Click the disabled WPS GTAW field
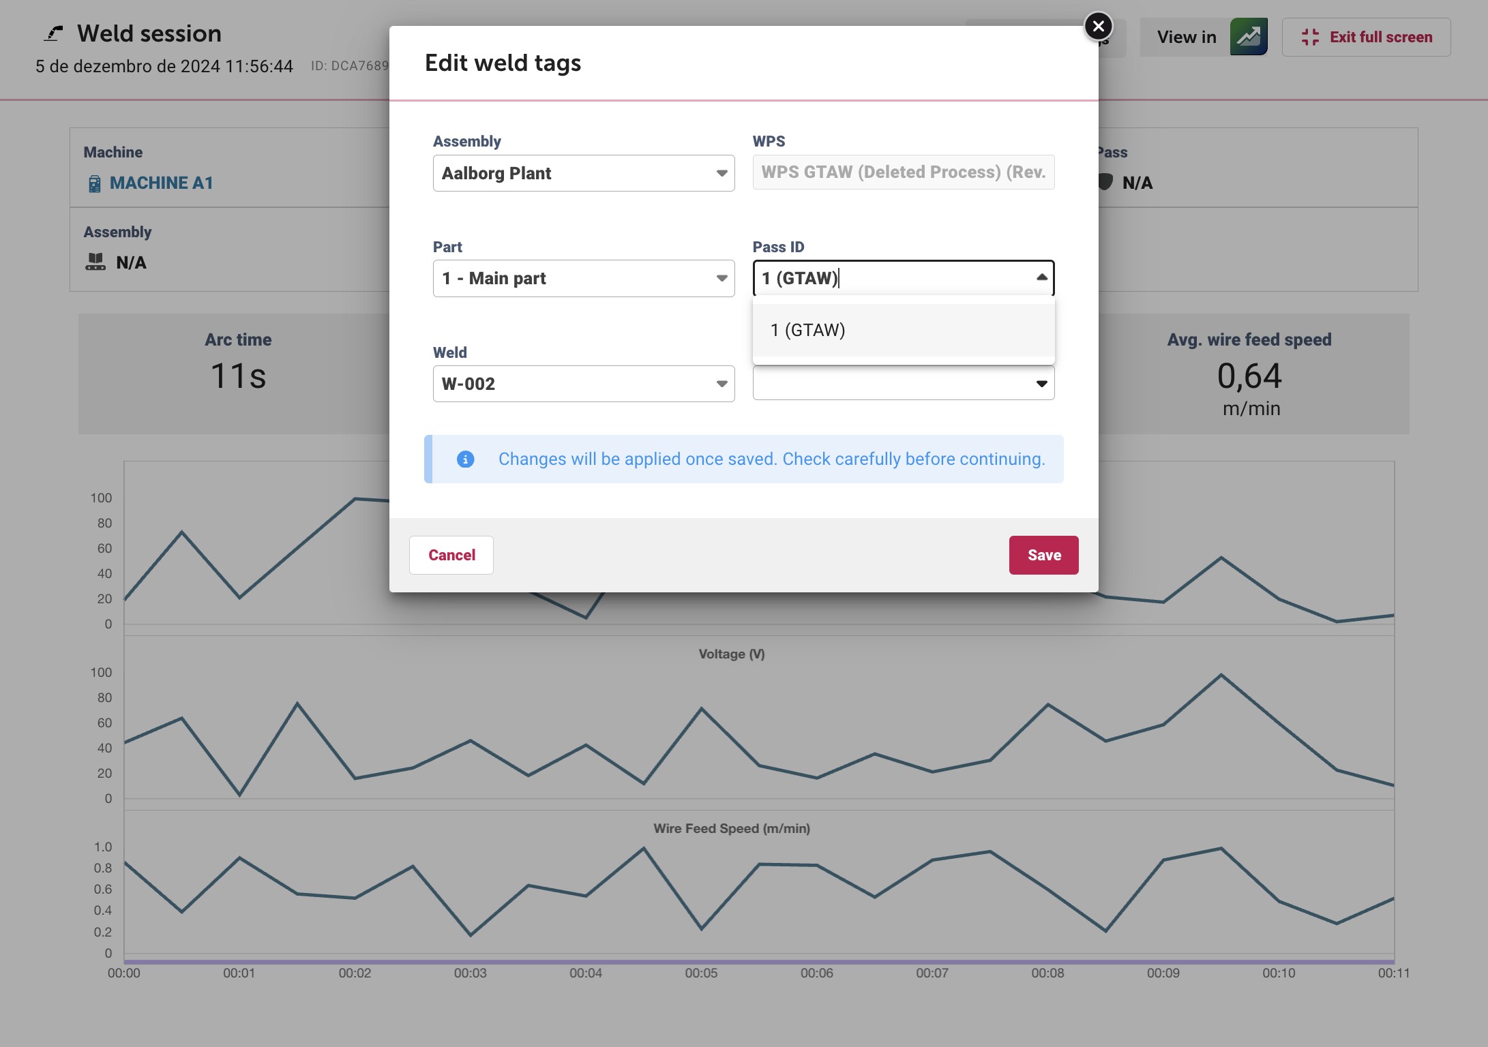Image resolution: width=1488 pixels, height=1047 pixels. coord(904,172)
